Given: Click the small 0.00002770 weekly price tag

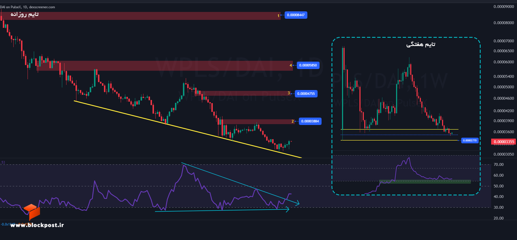Looking at the screenshot, I should coord(470,140).
